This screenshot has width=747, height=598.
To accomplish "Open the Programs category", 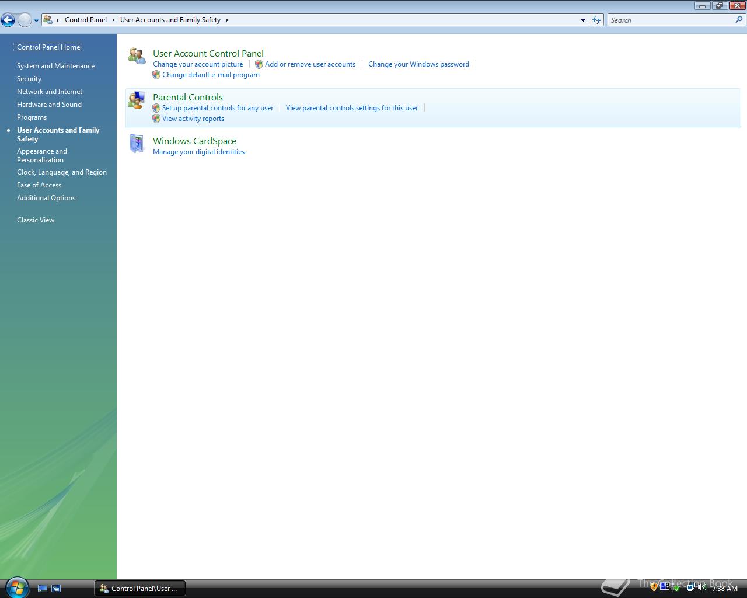I will (x=32, y=117).
